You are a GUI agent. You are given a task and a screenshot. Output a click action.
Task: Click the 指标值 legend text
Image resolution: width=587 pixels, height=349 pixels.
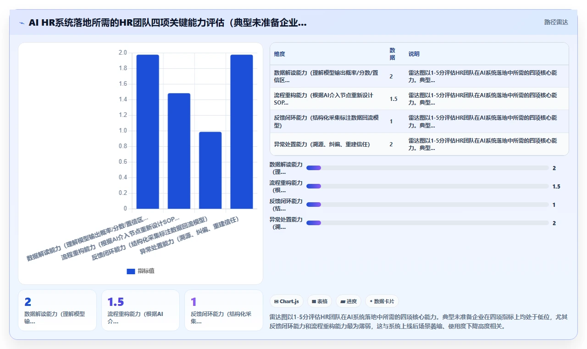coord(146,271)
